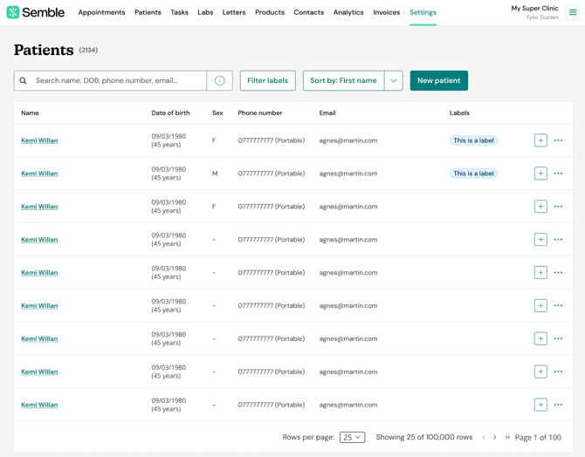Open first Kemi Willan patient link
The height and width of the screenshot is (457, 585).
(x=39, y=140)
